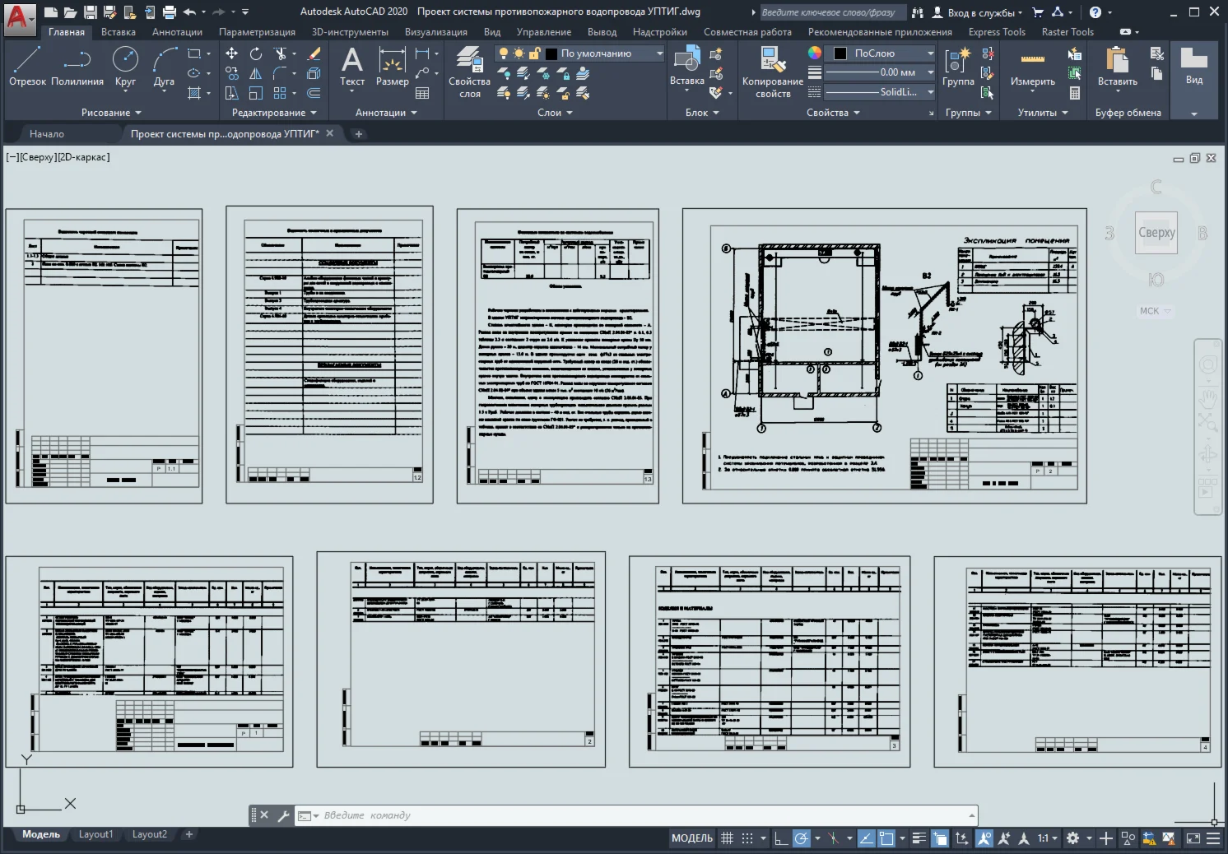Open the Аннотации ribbon tab

coord(177,32)
